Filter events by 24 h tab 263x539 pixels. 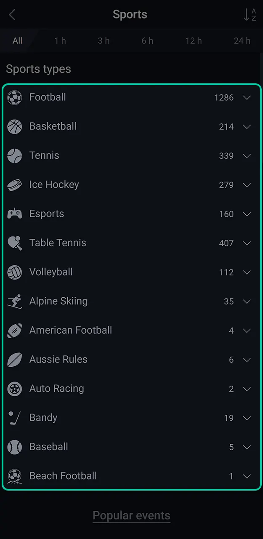tap(242, 41)
